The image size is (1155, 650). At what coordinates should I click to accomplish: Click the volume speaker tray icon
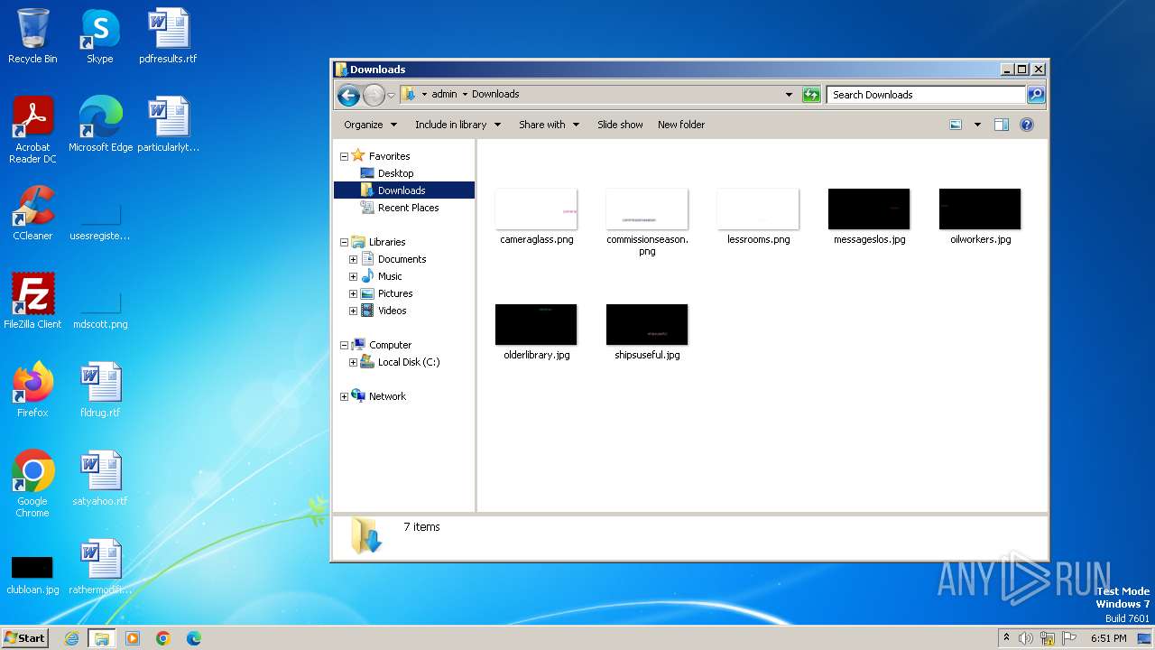tap(1026, 638)
